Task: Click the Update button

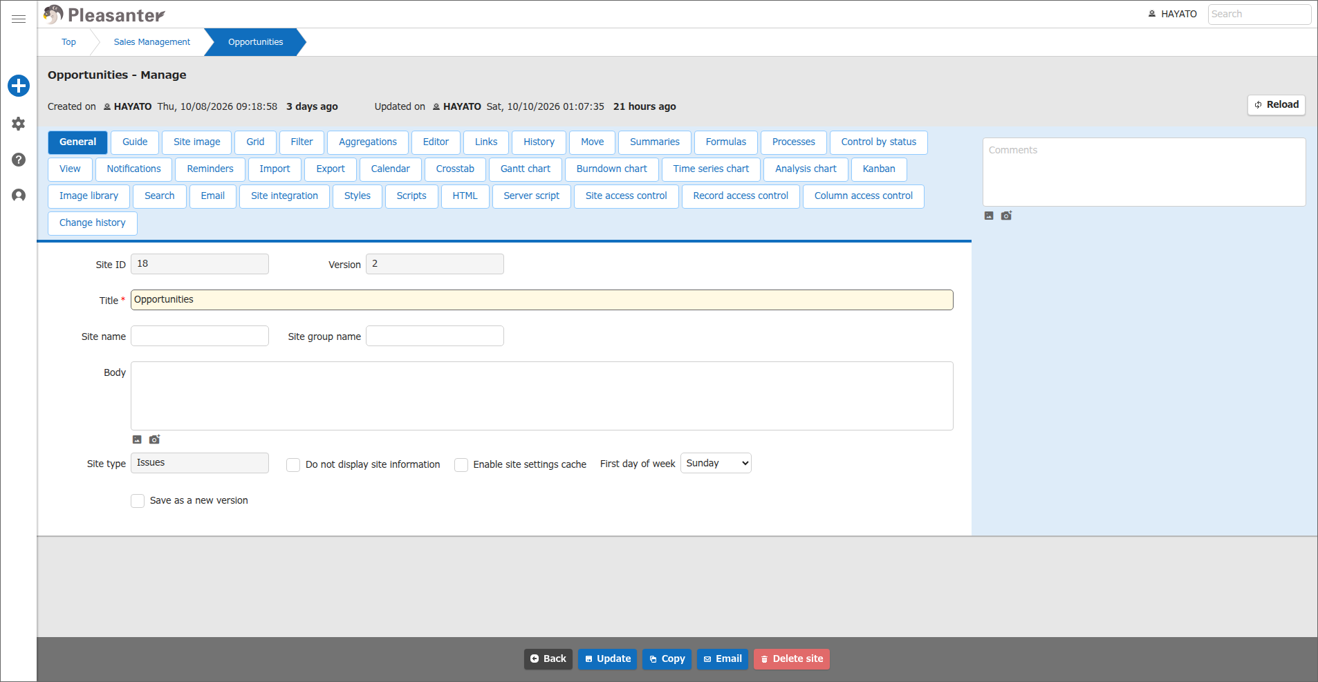Action: click(x=608, y=659)
